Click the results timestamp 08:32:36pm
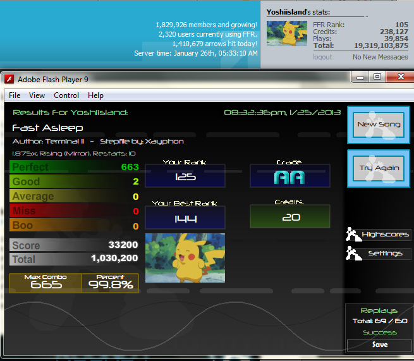 [283, 113]
